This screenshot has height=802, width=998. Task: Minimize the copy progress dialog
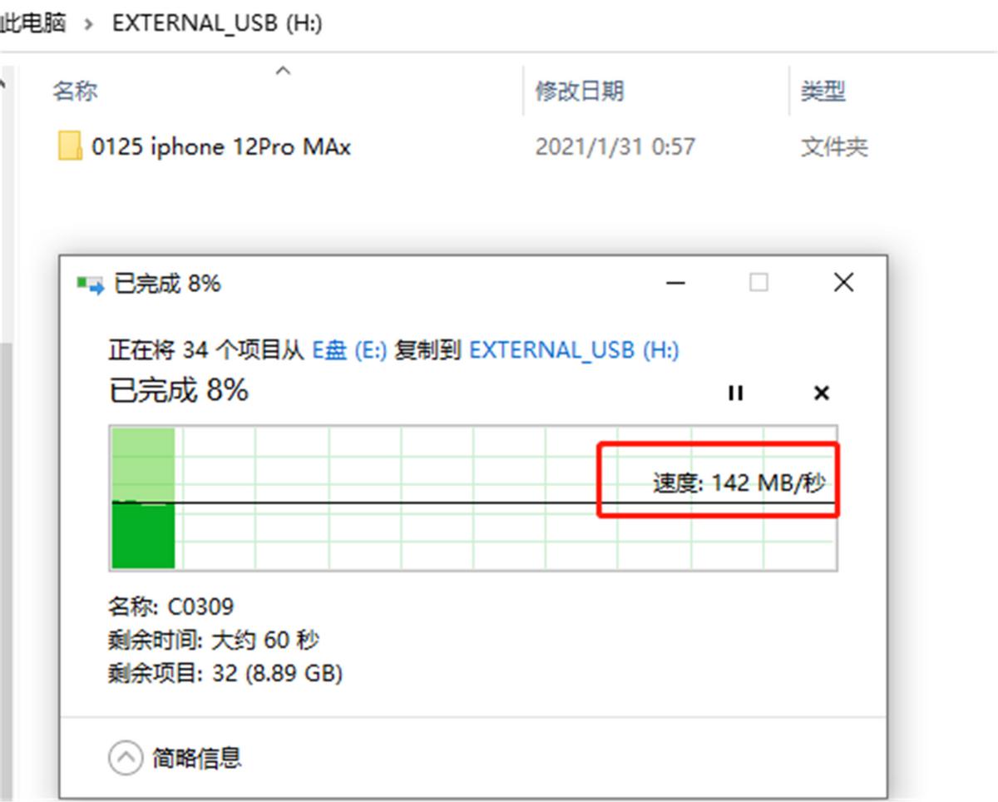tap(676, 284)
